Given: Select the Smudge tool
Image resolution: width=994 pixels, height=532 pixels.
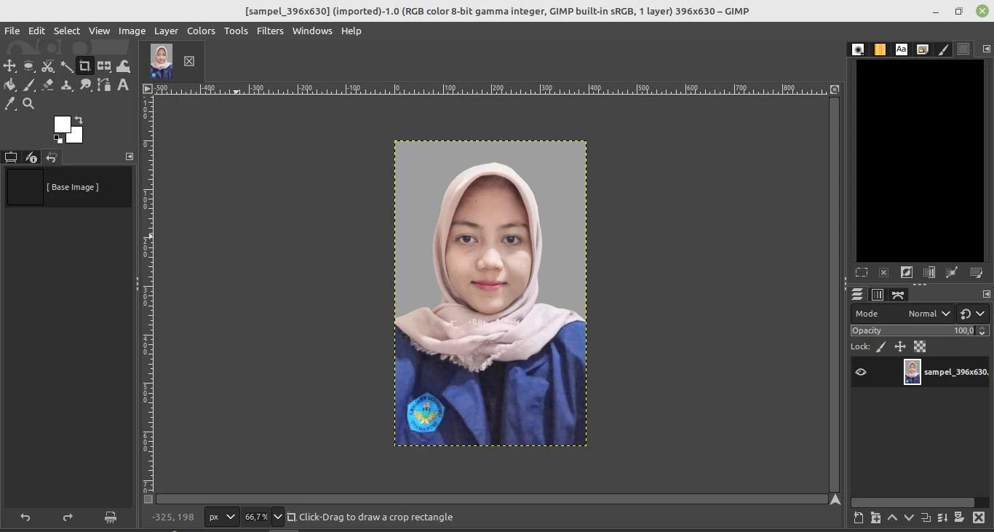Looking at the screenshot, I should [85, 85].
